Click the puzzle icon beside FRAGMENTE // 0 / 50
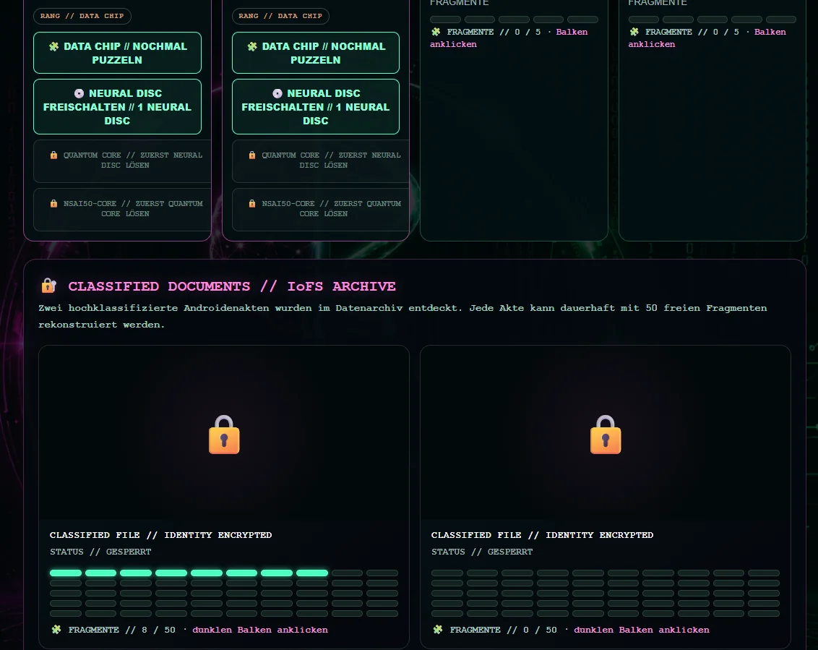 click(438, 630)
